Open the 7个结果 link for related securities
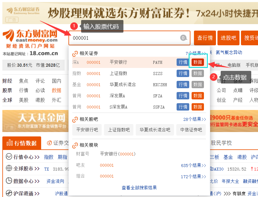Screen dimensions: 258x197 (x=196, y=53)
